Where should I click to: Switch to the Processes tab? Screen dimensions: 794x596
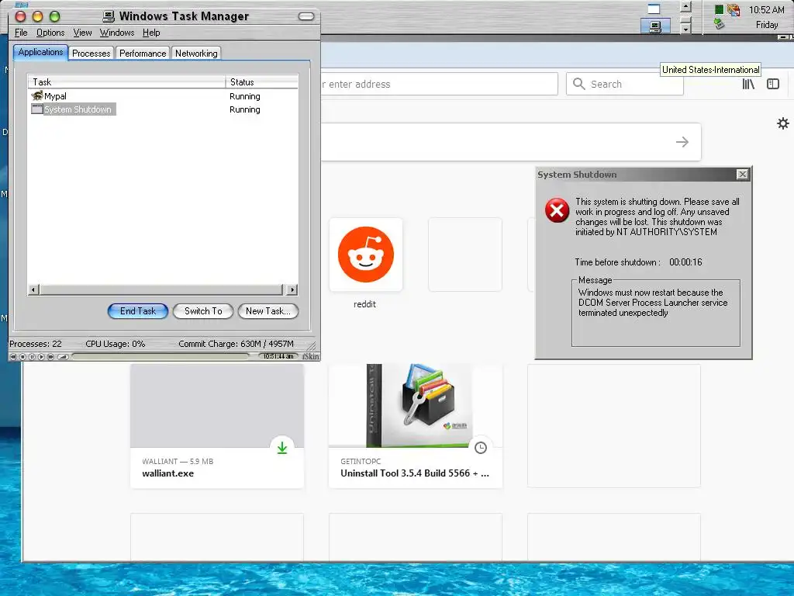[x=91, y=54]
